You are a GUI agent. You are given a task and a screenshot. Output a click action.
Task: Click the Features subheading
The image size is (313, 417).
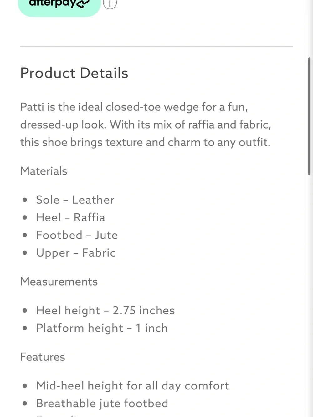pyautogui.click(x=43, y=357)
